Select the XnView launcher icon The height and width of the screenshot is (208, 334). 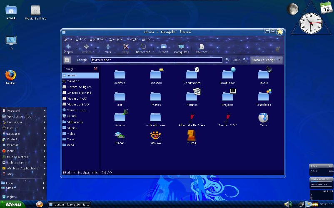tap(156, 136)
